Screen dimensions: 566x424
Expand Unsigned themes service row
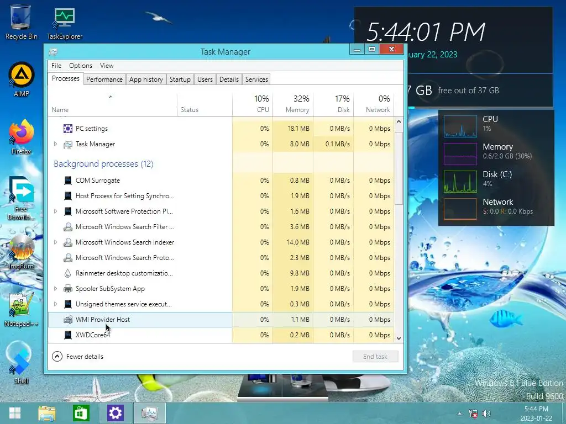pyautogui.click(x=55, y=304)
